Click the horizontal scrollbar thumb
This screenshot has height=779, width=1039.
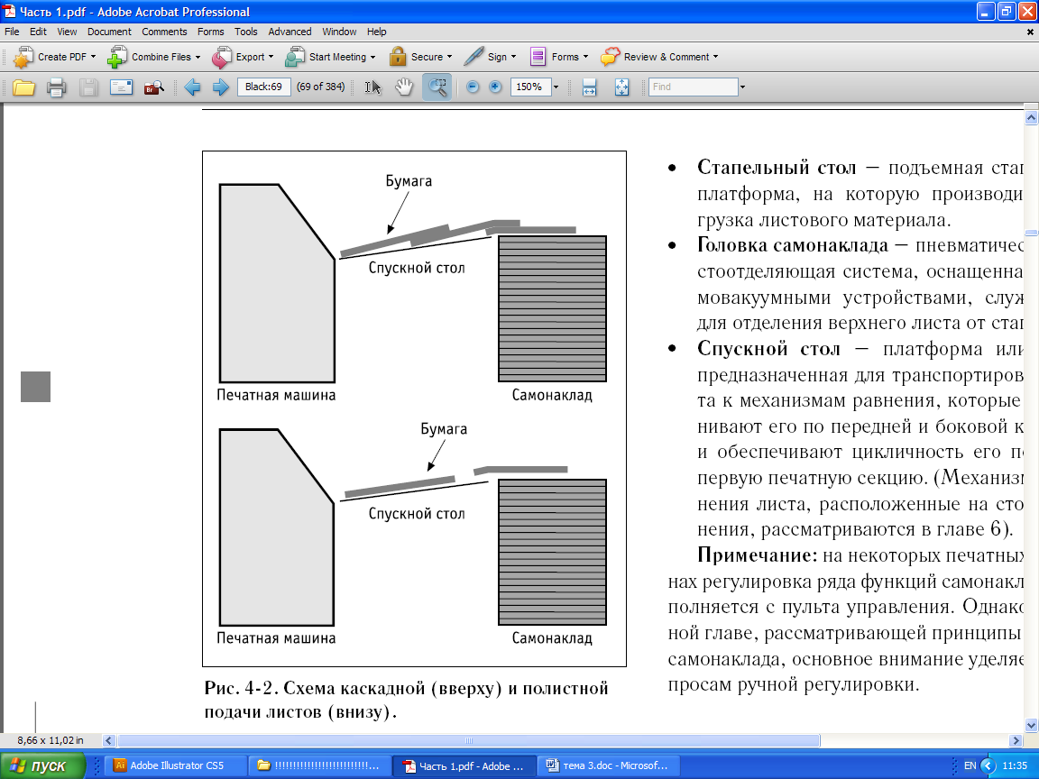click(468, 740)
